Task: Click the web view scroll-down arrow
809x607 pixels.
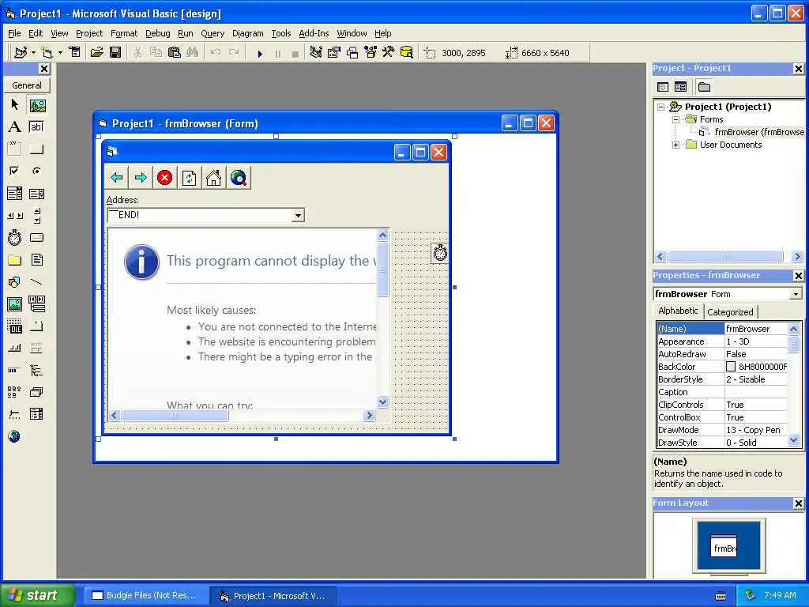Action: click(382, 402)
